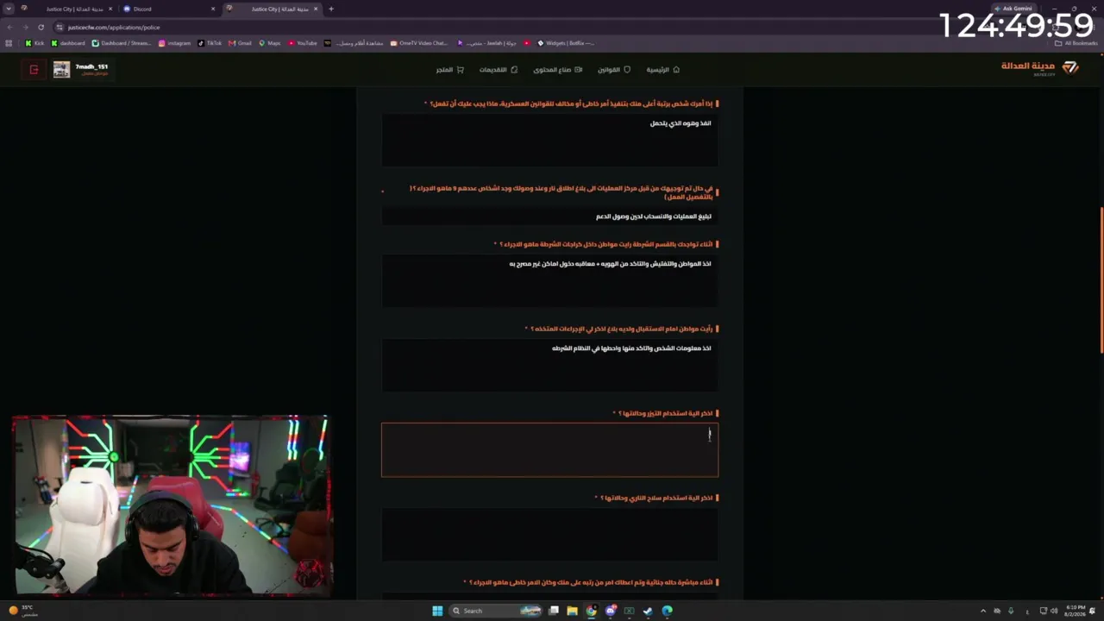Click the green app icon in the taskbar

pos(629,611)
